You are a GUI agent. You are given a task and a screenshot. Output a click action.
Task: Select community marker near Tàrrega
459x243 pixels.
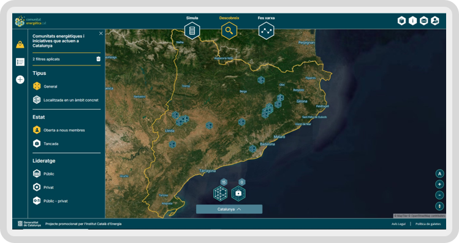(209, 126)
